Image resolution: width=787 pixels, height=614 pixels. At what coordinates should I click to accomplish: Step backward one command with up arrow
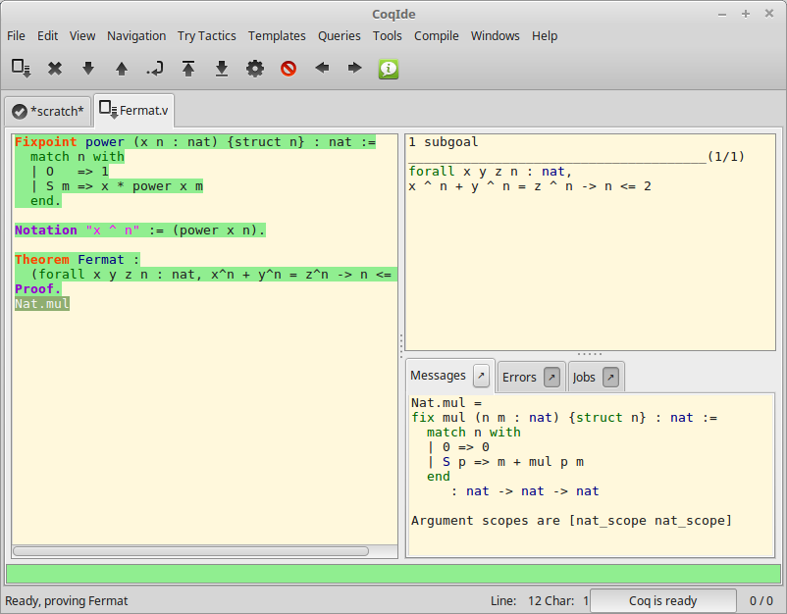(x=121, y=69)
